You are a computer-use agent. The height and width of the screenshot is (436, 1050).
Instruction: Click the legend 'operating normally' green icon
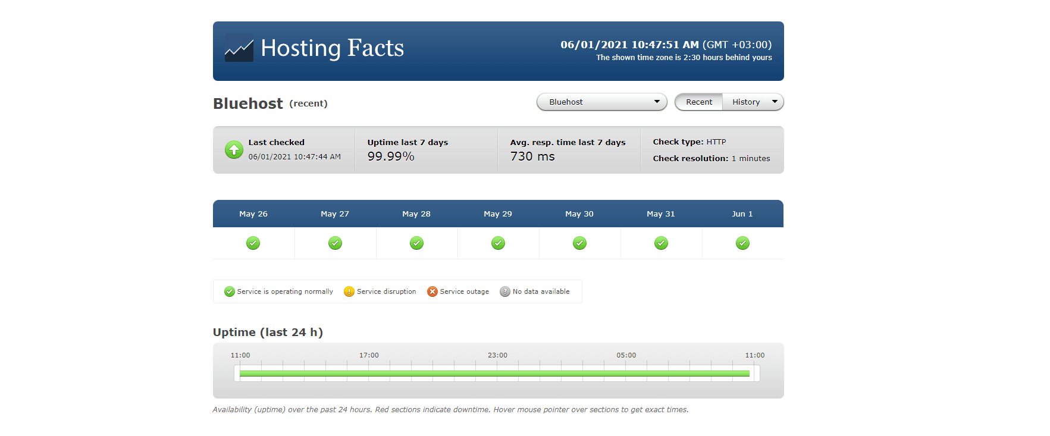pos(230,291)
